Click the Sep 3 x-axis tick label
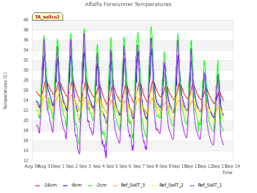This screenshot has height=193, width=257. coord(85,166)
